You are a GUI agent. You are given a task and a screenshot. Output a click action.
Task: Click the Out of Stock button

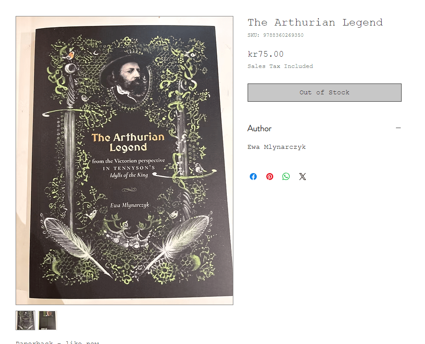click(324, 93)
